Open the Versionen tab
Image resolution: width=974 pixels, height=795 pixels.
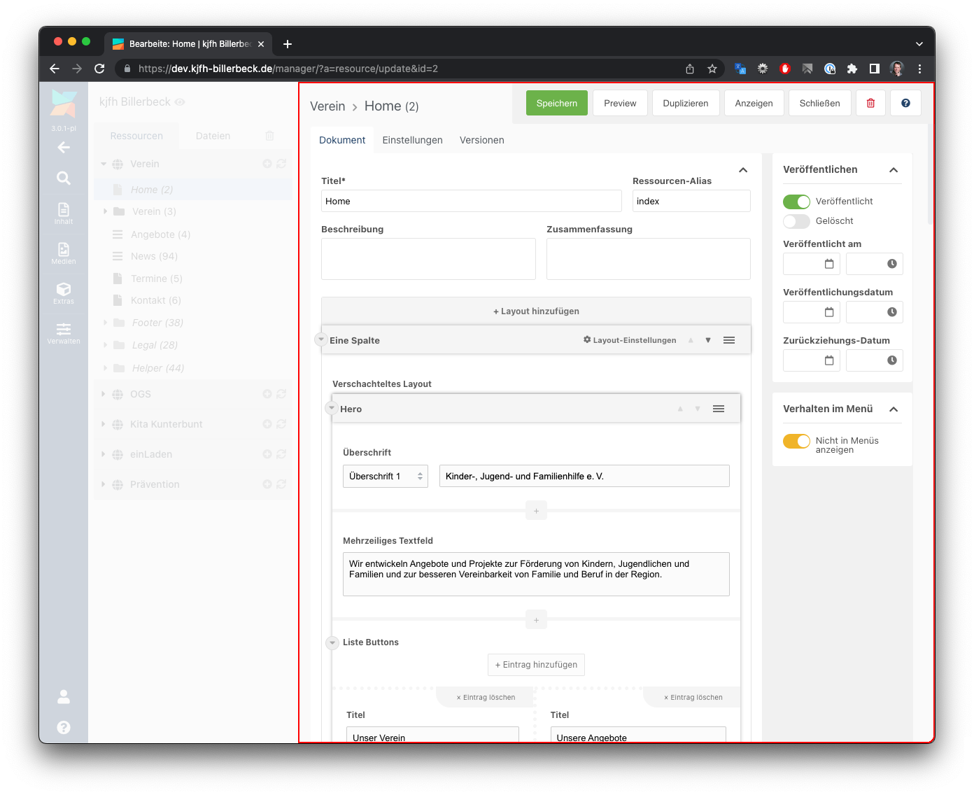pos(481,140)
